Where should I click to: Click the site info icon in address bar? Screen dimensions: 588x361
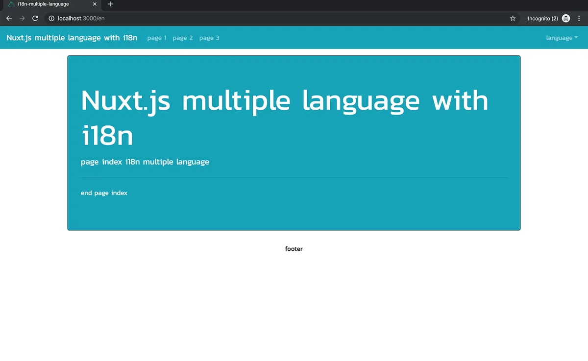point(51,19)
